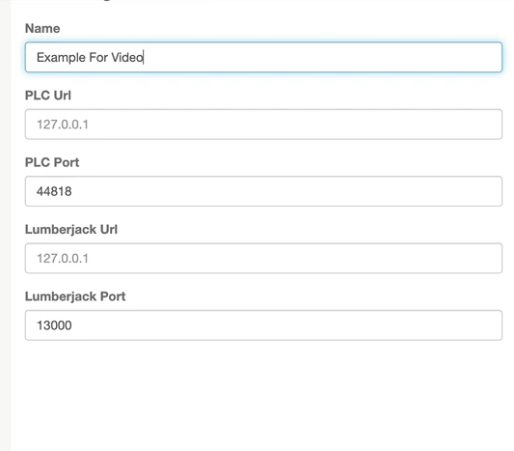514x451 pixels.
Task: Click the 13000 value in Lumberjack Port
Action: pos(54,325)
